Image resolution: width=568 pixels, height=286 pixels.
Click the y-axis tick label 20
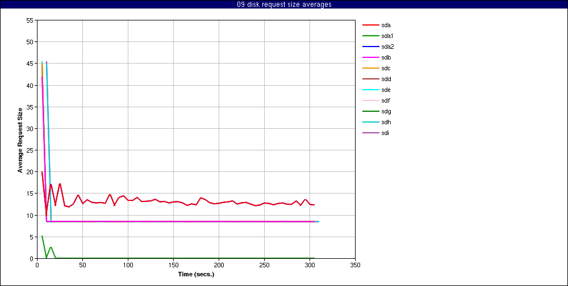click(x=30, y=172)
